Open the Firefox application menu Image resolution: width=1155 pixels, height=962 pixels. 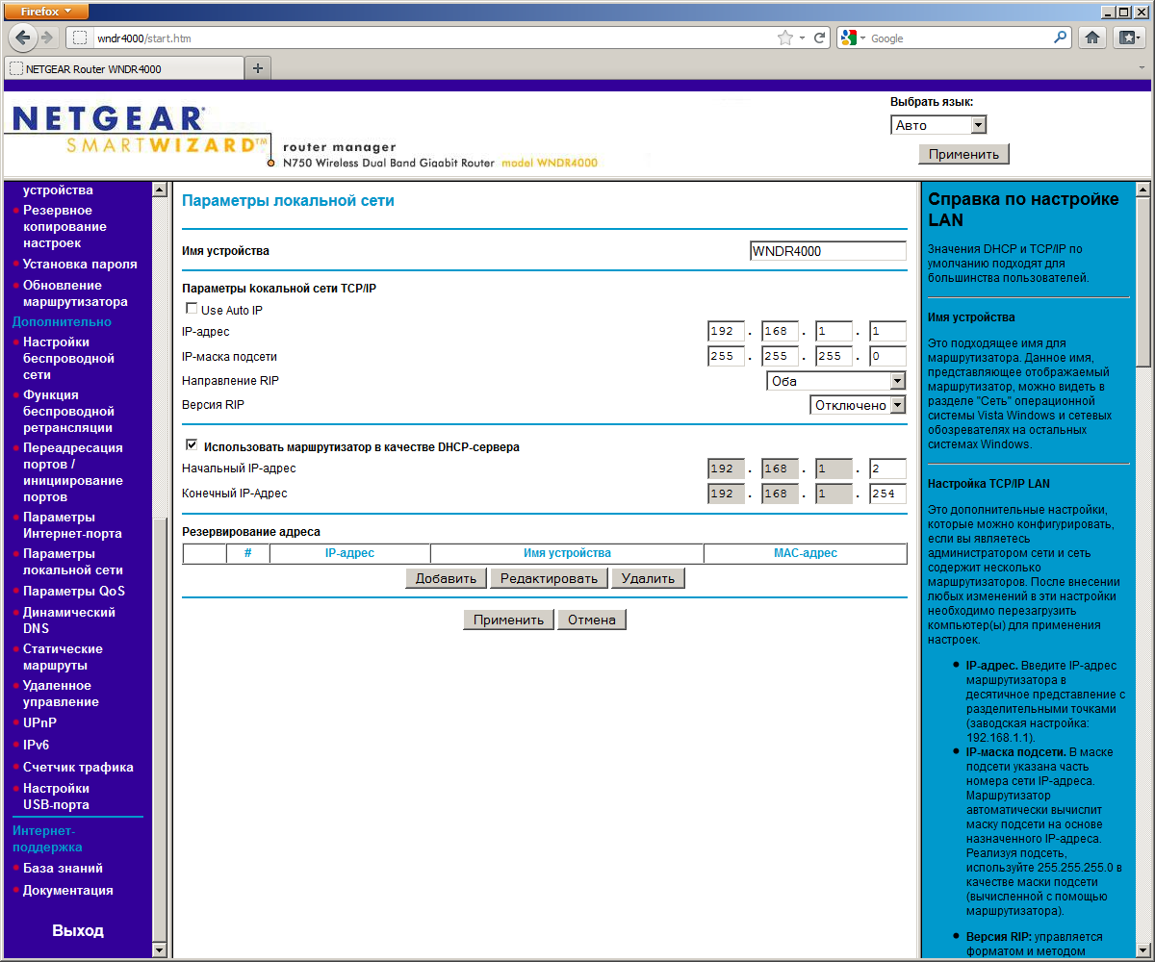46,11
